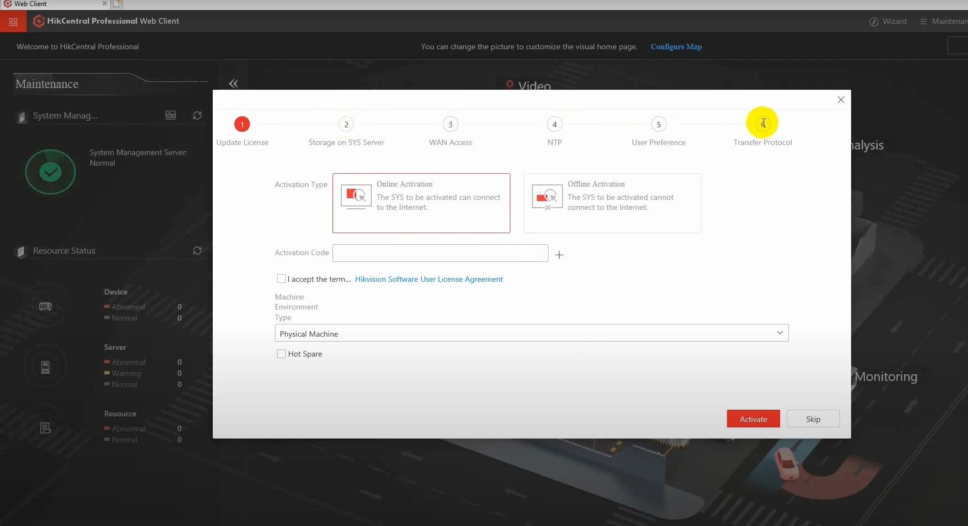Click Device Normal count row
The height and width of the screenshot is (526, 968).
click(143, 318)
